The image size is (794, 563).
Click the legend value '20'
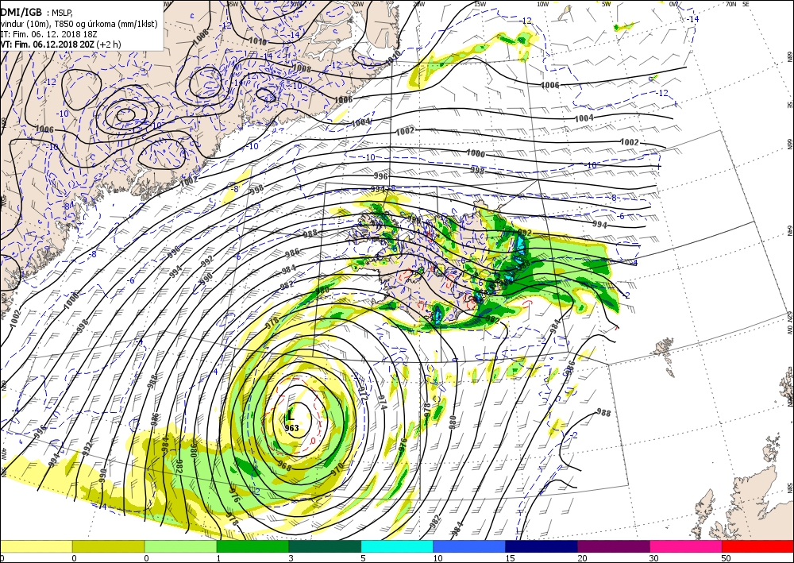click(582, 558)
